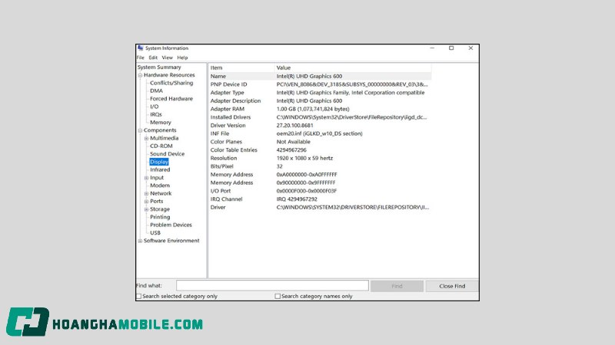Select USB tree item
The image size is (615, 345).
[155, 233]
